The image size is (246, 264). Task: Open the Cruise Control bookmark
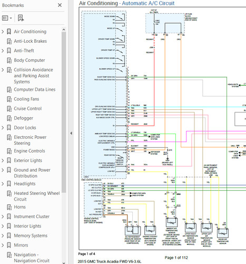(28, 109)
